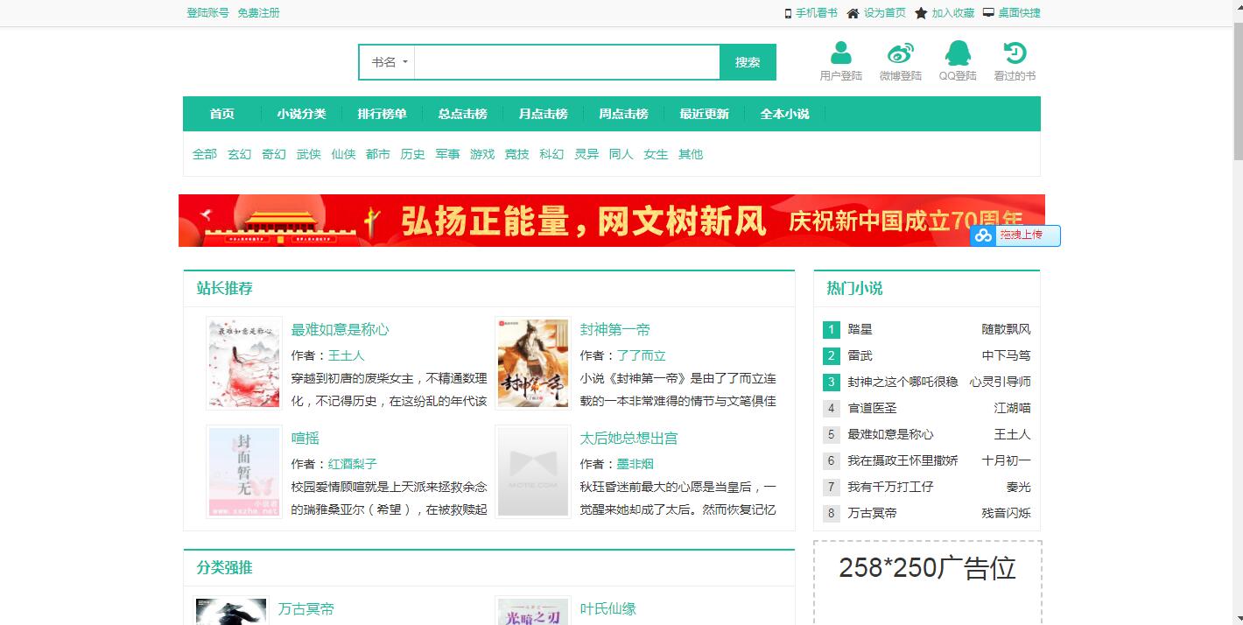Focus the book search input field
Screen dimensions: 1243x625
pyautogui.click(x=567, y=62)
